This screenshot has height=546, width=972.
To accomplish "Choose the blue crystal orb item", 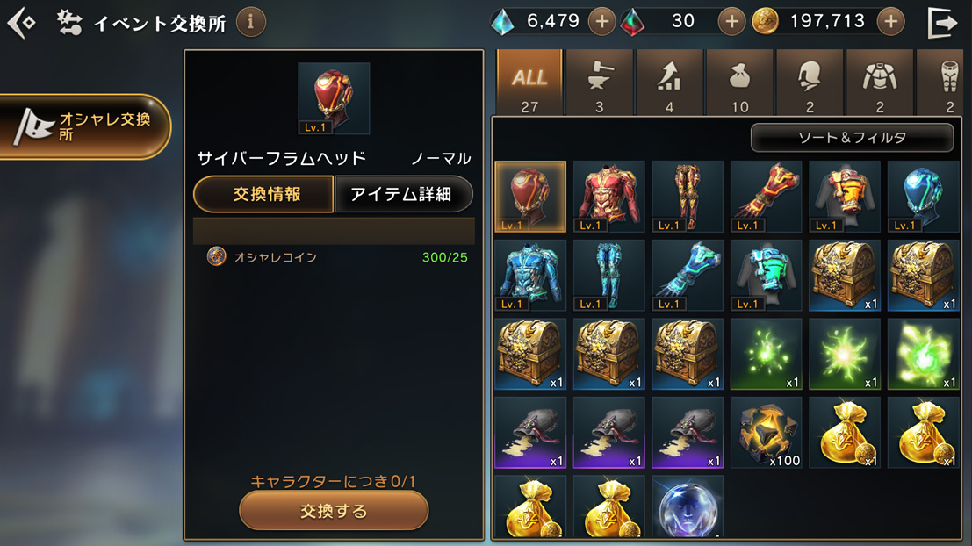I will coord(688,507).
